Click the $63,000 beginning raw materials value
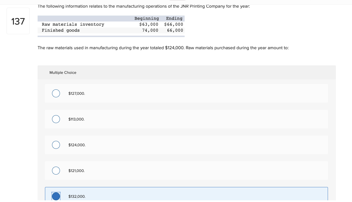Image resolution: width=352 pixels, height=202 pixels. pyautogui.click(x=149, y=24)
